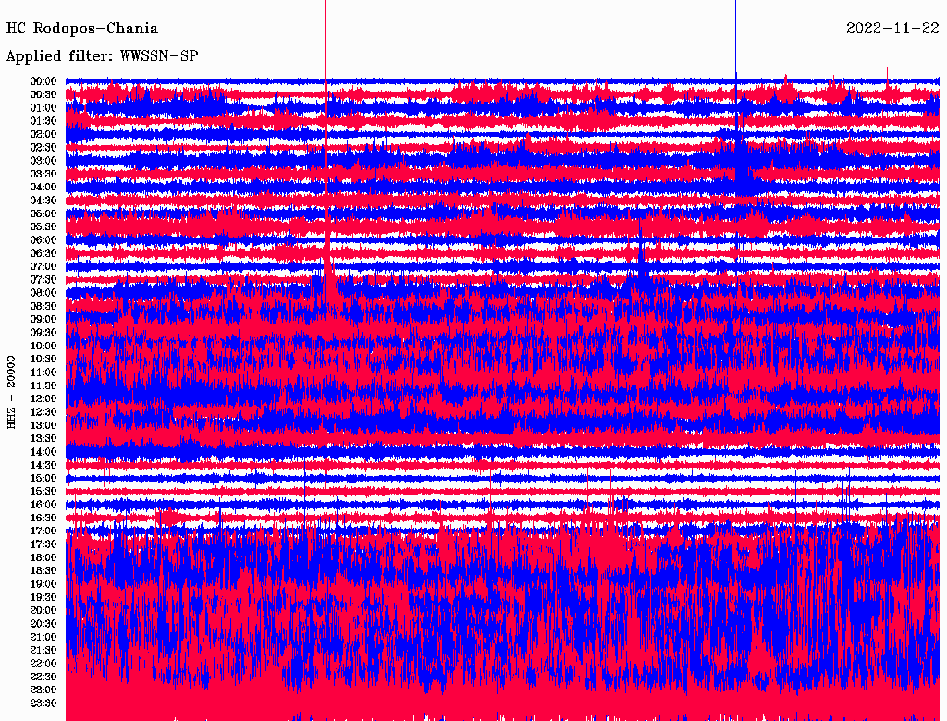The width and height of the screenshot is (947, 721).
Task: Click the HHZ - 20000 axis label
Action: coord(11,393)
